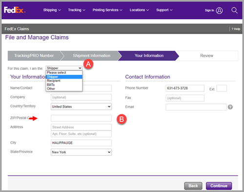Click the Email help question mark icon
The width and height of the screenshot is (244, 192).
230,107
